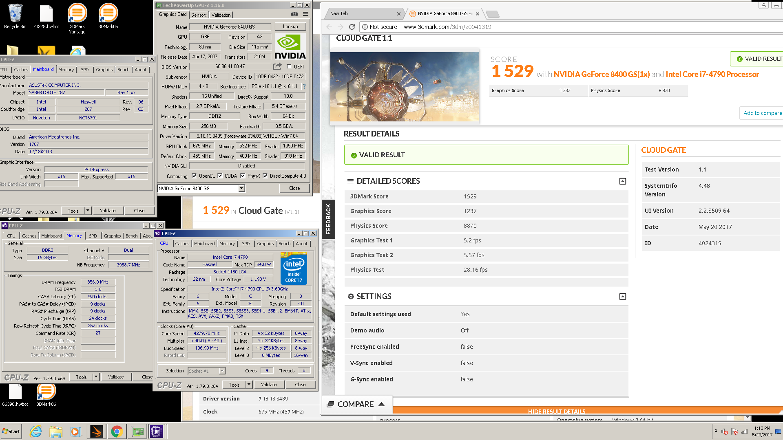Click the taskbar clock
The width and height of the screenshot is (783, 440).
point(762,431)
